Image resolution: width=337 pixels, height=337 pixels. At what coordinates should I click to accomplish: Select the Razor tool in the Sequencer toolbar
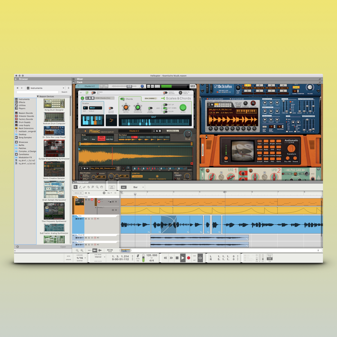click(x=89, y=187)
